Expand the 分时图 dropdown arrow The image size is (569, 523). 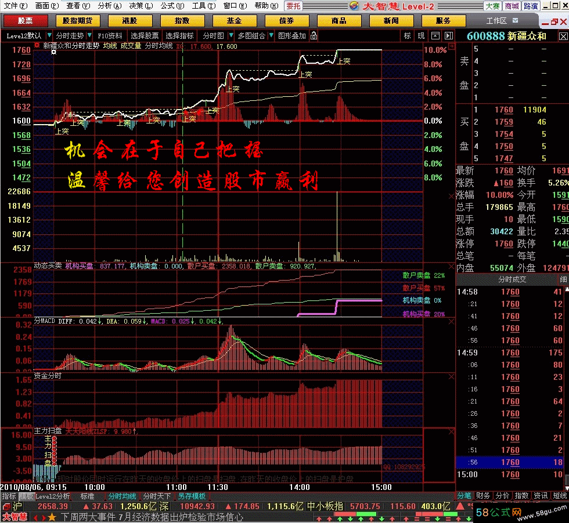pos(231,35)
